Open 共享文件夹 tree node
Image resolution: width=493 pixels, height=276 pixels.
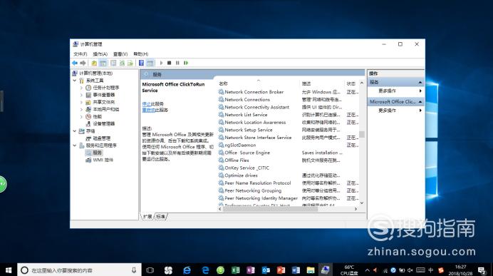[x=104, y=102]
